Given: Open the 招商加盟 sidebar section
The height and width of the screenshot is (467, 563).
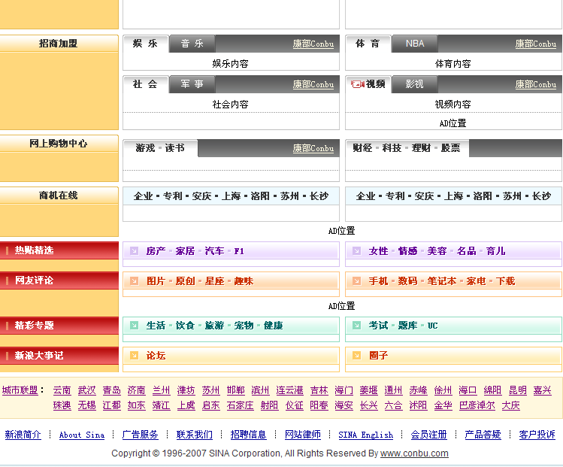Looking at the screenshot, I should point(59,44).
